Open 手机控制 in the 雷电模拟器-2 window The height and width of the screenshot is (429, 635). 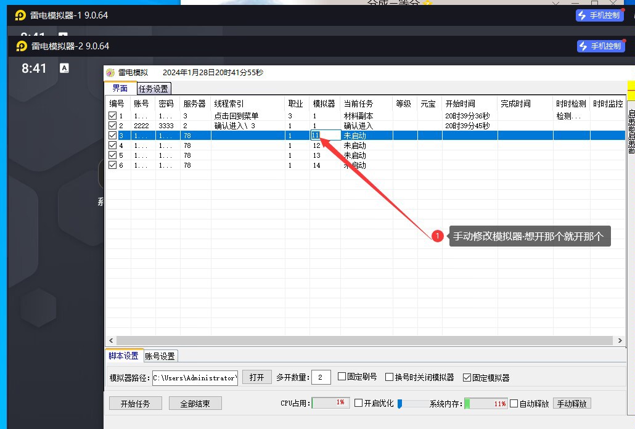(600, 46)
